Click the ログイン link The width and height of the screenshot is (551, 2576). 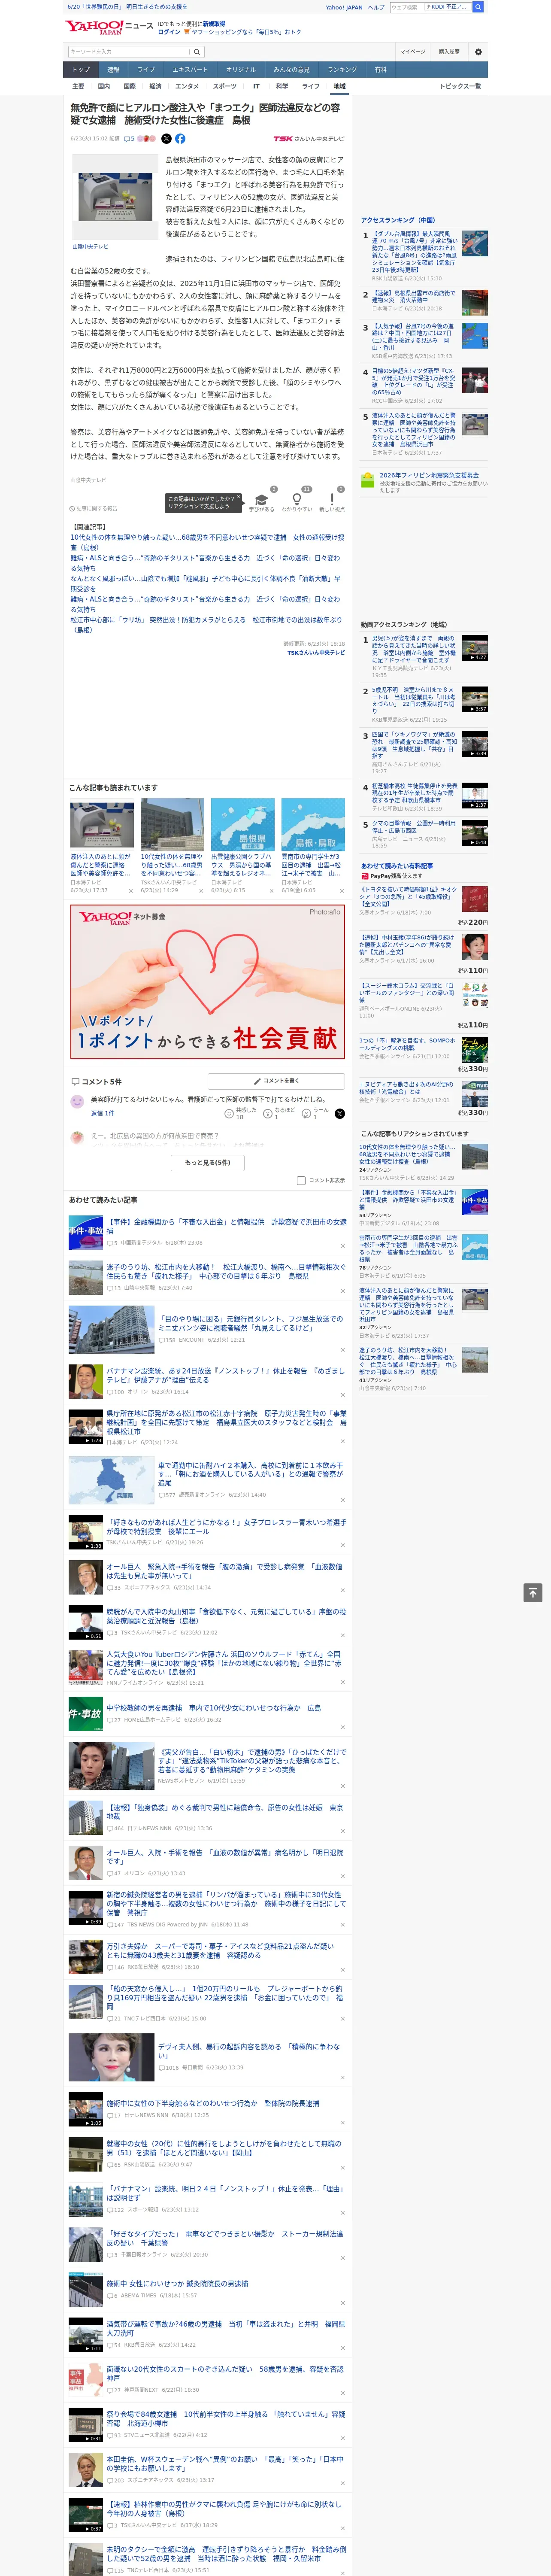[169, 32]
